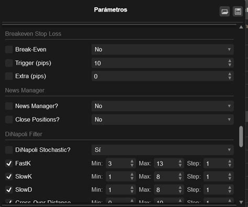This screenshot has width=248, height=207.
Task: Enable the Break-Even optimization checkbox
Action: click(9, 49)
